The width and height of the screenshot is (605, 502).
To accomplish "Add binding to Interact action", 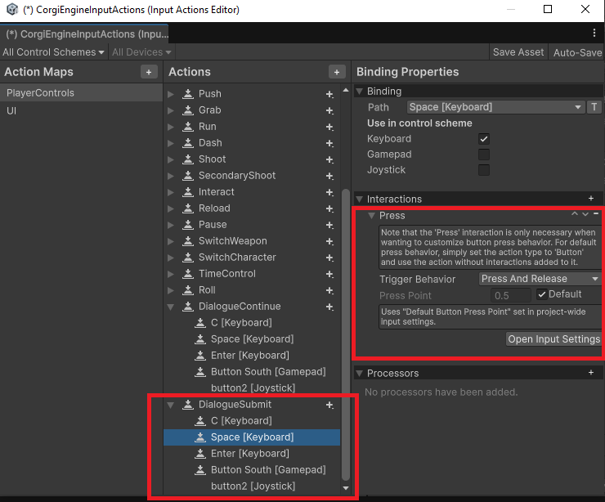I will pyautogui.click(x=329, y=192).
